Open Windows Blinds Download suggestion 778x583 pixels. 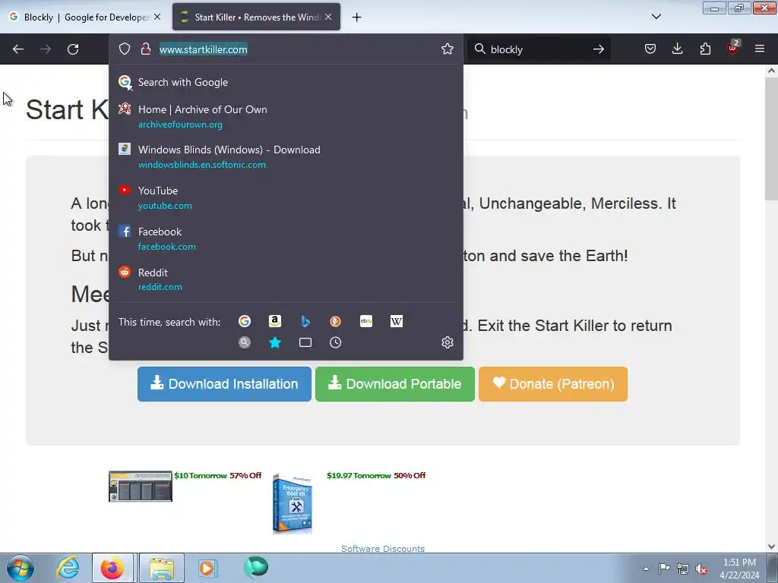[286, 156]
